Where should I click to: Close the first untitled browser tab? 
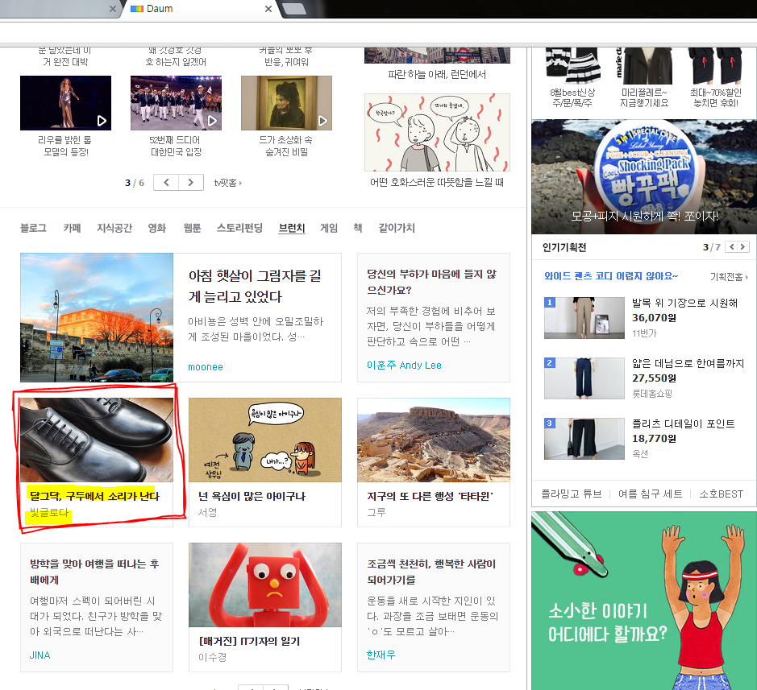point(113,9)
